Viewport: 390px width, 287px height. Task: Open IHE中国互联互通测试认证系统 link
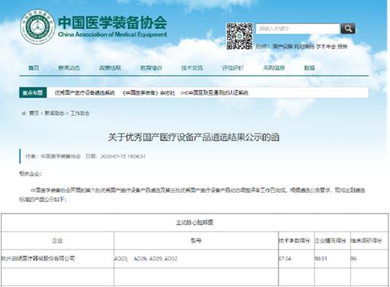(x=214, y=93)
